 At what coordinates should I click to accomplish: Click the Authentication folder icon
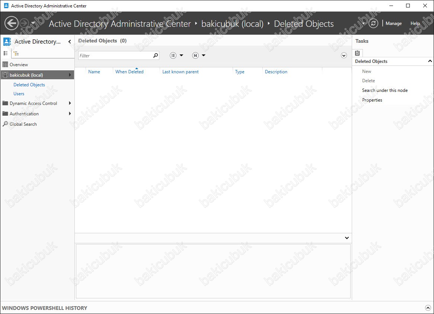click(5, 113)
